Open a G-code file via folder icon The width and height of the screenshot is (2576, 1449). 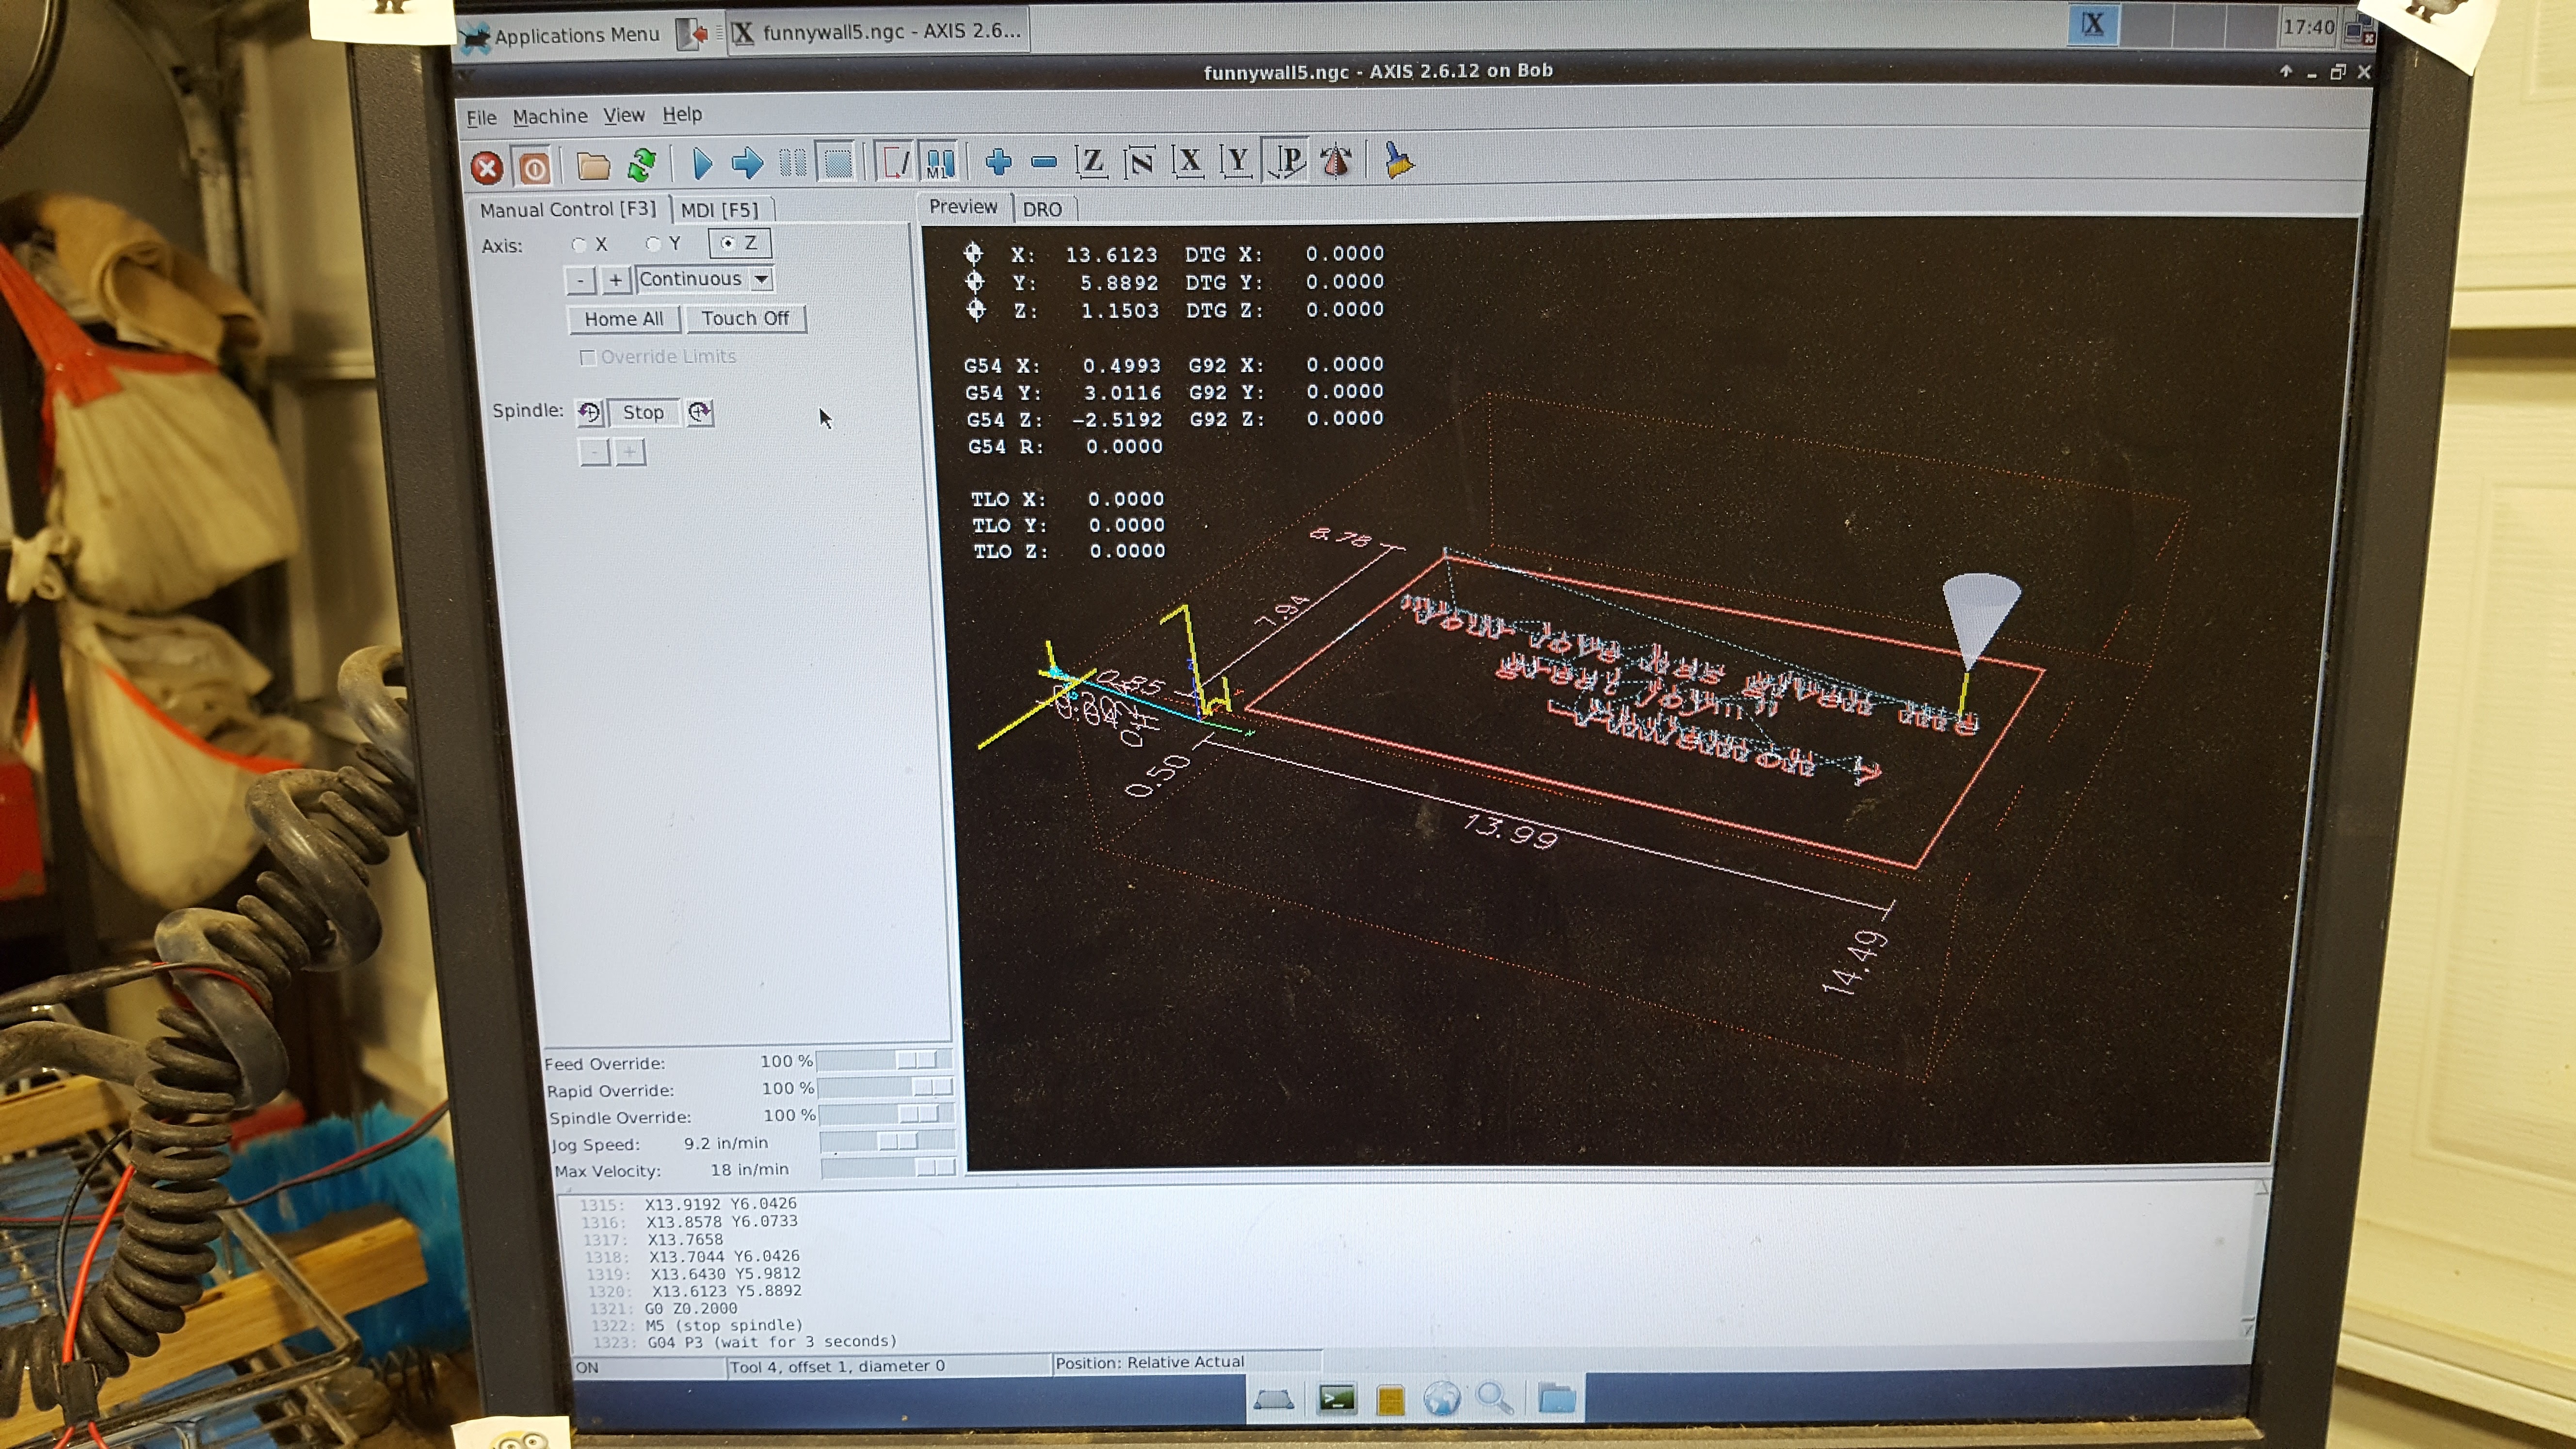[x=593, y=166]
